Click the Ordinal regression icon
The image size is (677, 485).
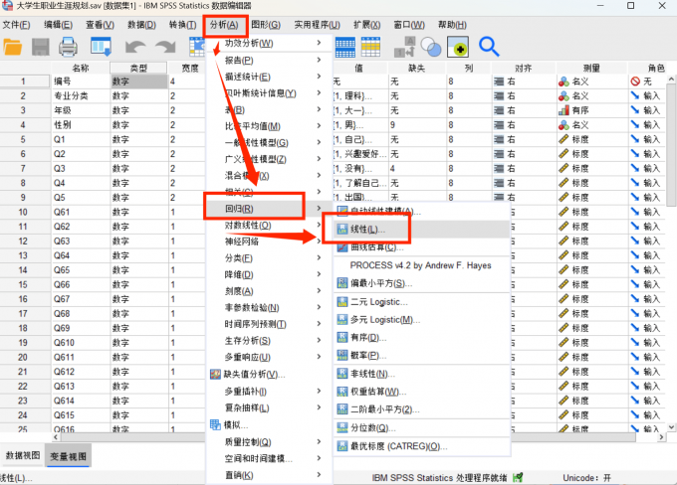(x=342, y=338)
